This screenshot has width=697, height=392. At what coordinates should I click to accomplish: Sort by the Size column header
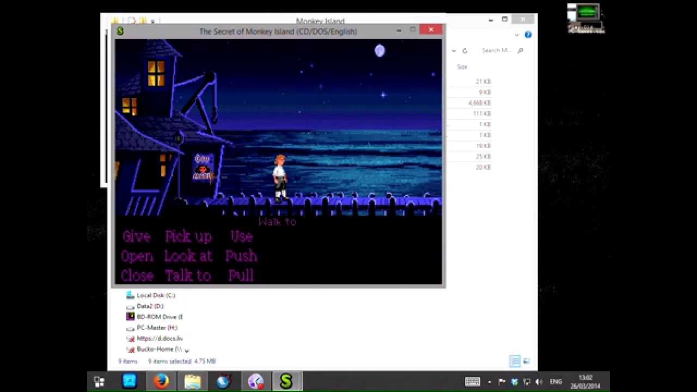[462, 67]
